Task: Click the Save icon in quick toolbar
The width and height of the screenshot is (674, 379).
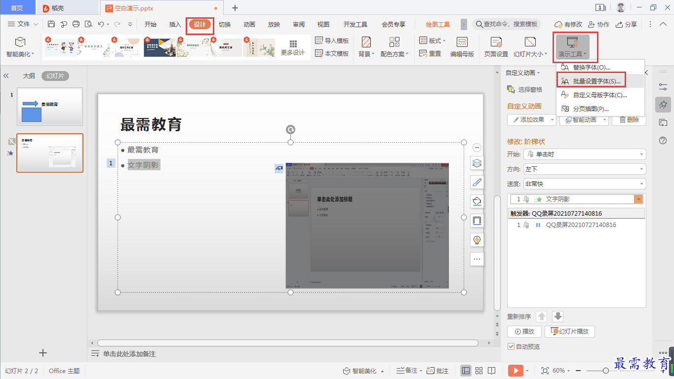Action: [x=51, y=24]
